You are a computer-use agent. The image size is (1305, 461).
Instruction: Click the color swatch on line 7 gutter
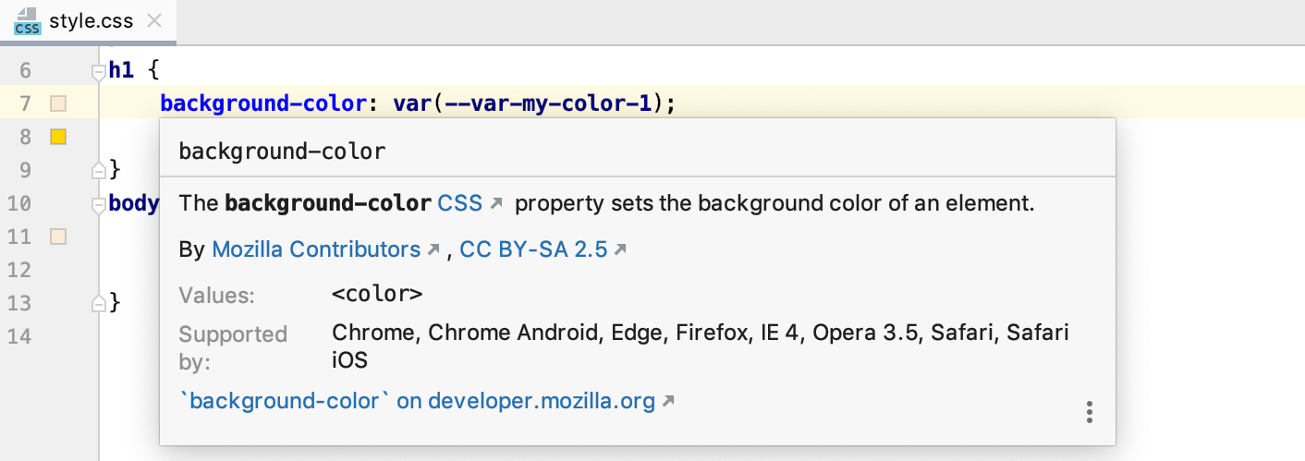(x=58, y=103)
